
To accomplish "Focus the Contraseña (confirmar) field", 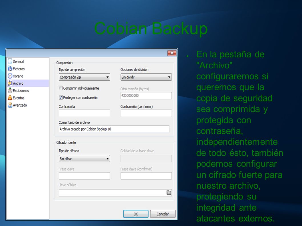I will pos(146,113).
